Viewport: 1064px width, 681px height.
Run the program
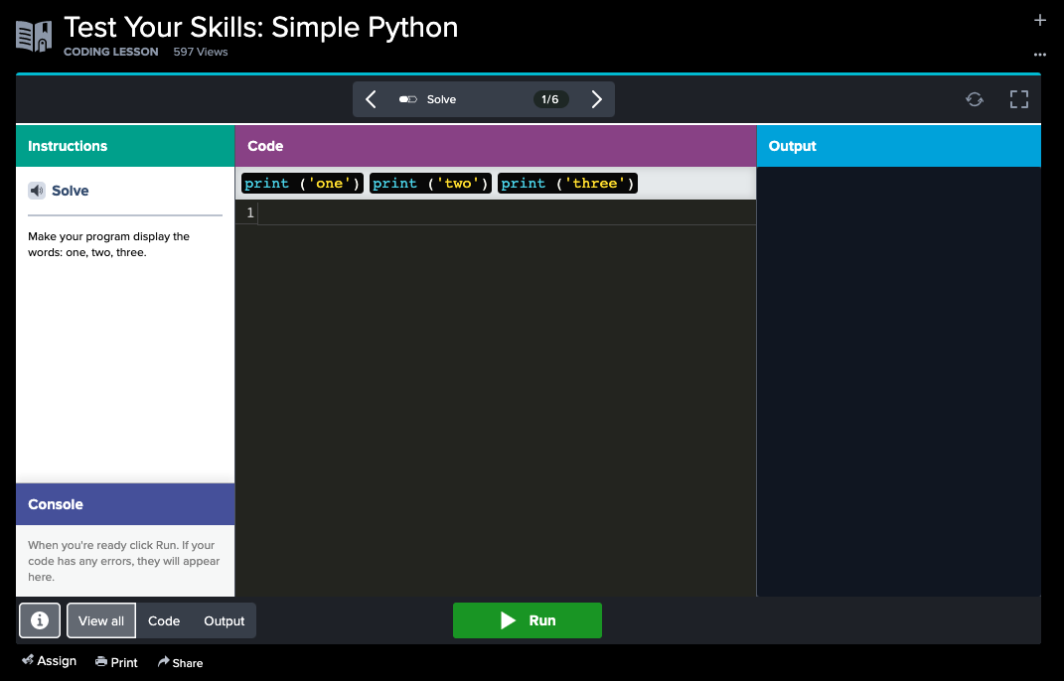[528, 620]
